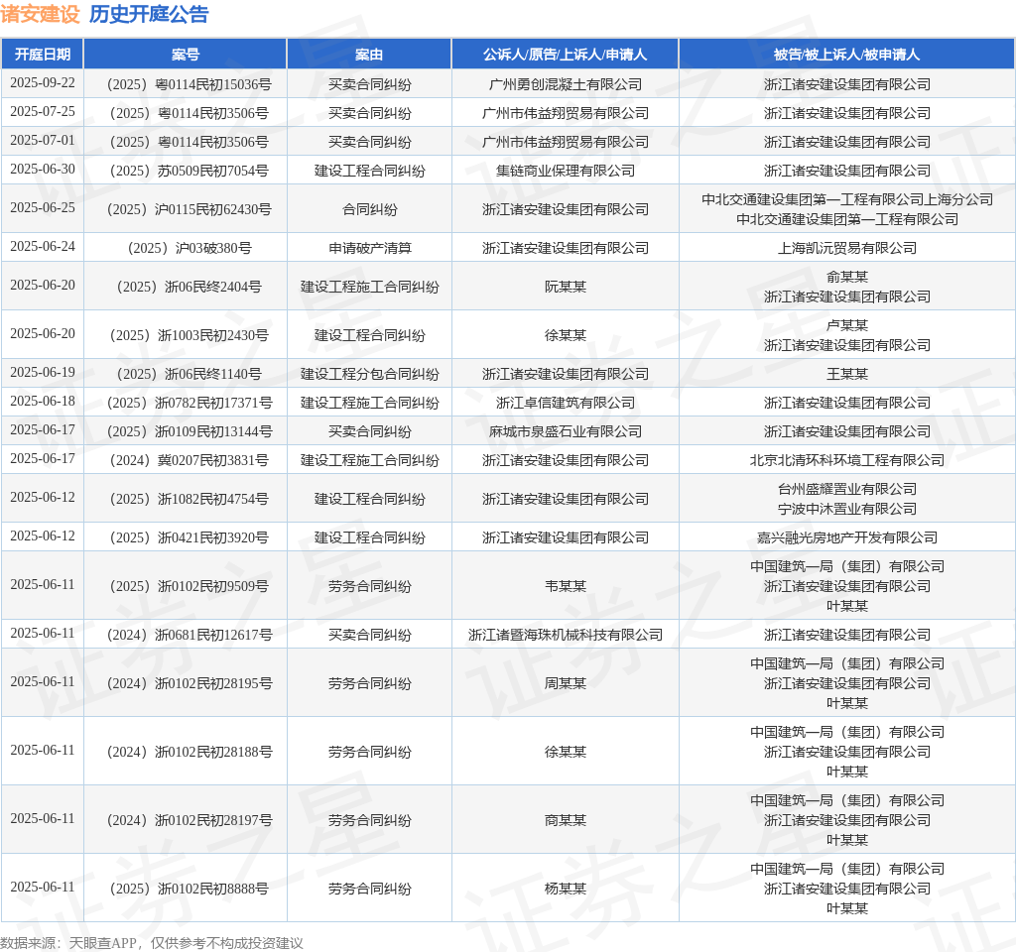Screen dimensions: 1016x952
Task: Click plaintiff 商某某
Action: pos(565,820)
